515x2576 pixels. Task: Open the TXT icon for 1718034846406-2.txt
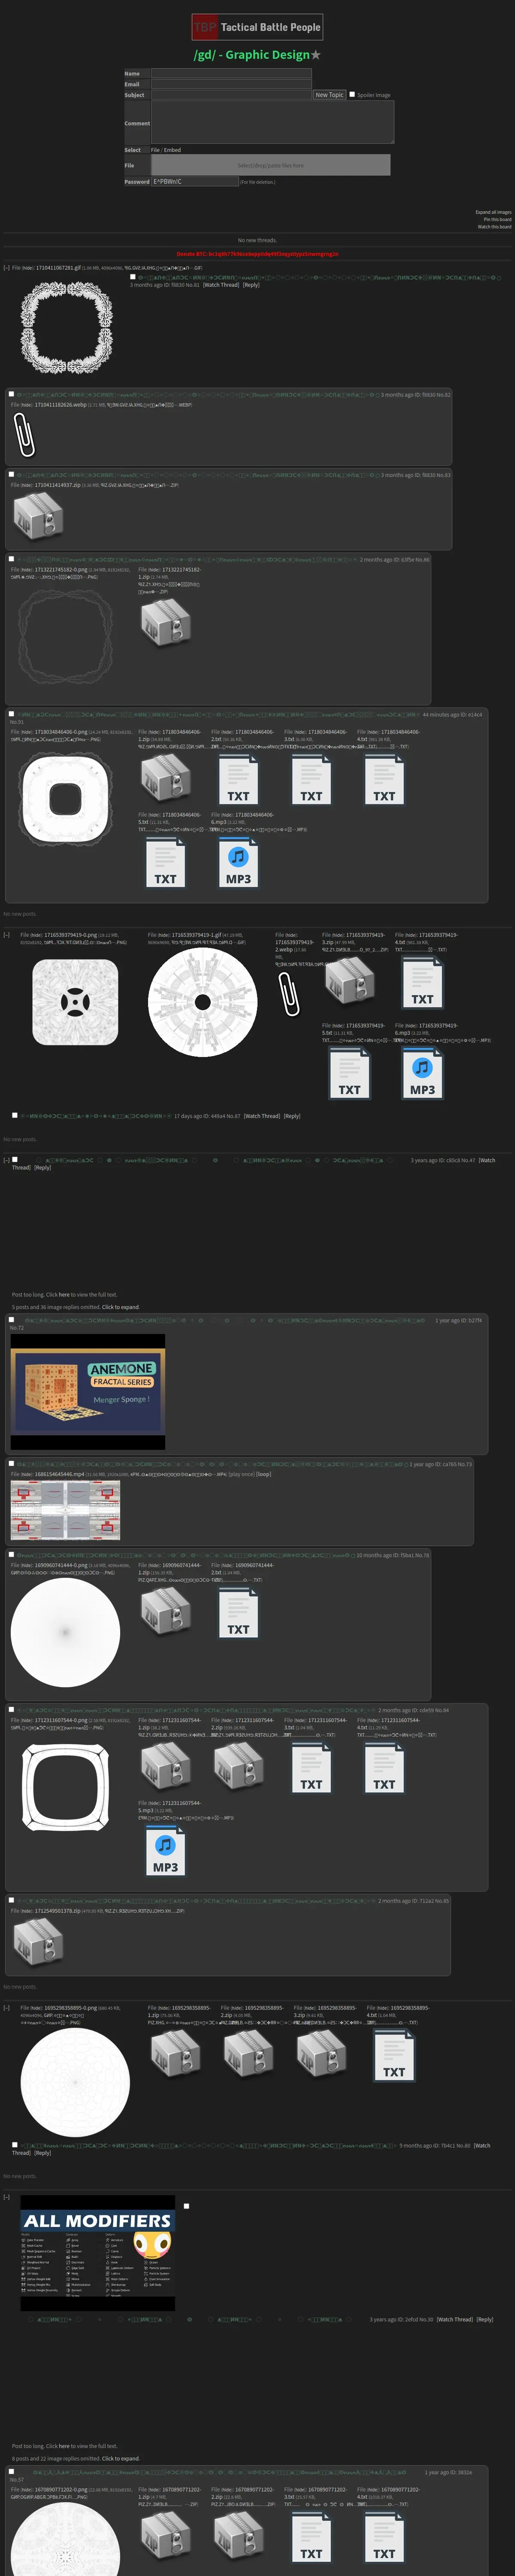(238, 779)
